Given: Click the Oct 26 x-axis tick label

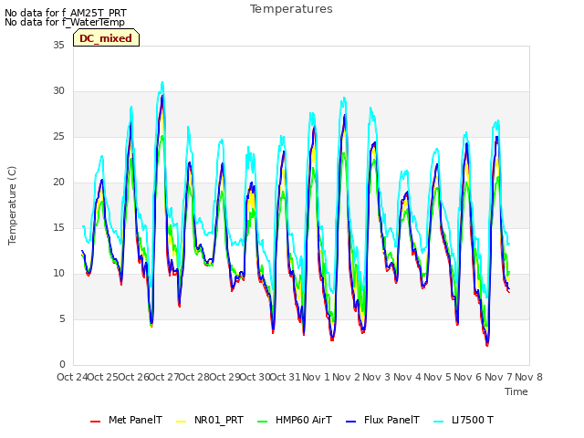Looking at the screenshot, I should (x=133, y=377).
